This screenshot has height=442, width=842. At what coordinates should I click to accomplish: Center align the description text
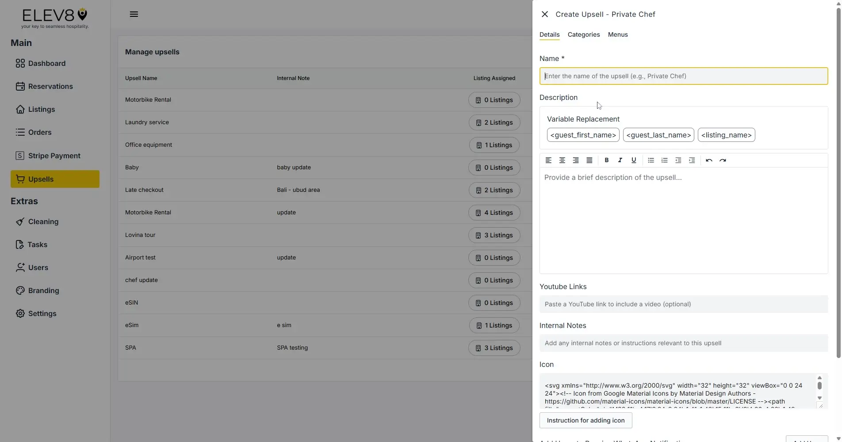562,160
